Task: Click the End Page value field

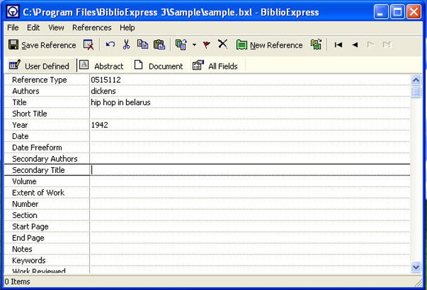Action: tap(250, 238)
